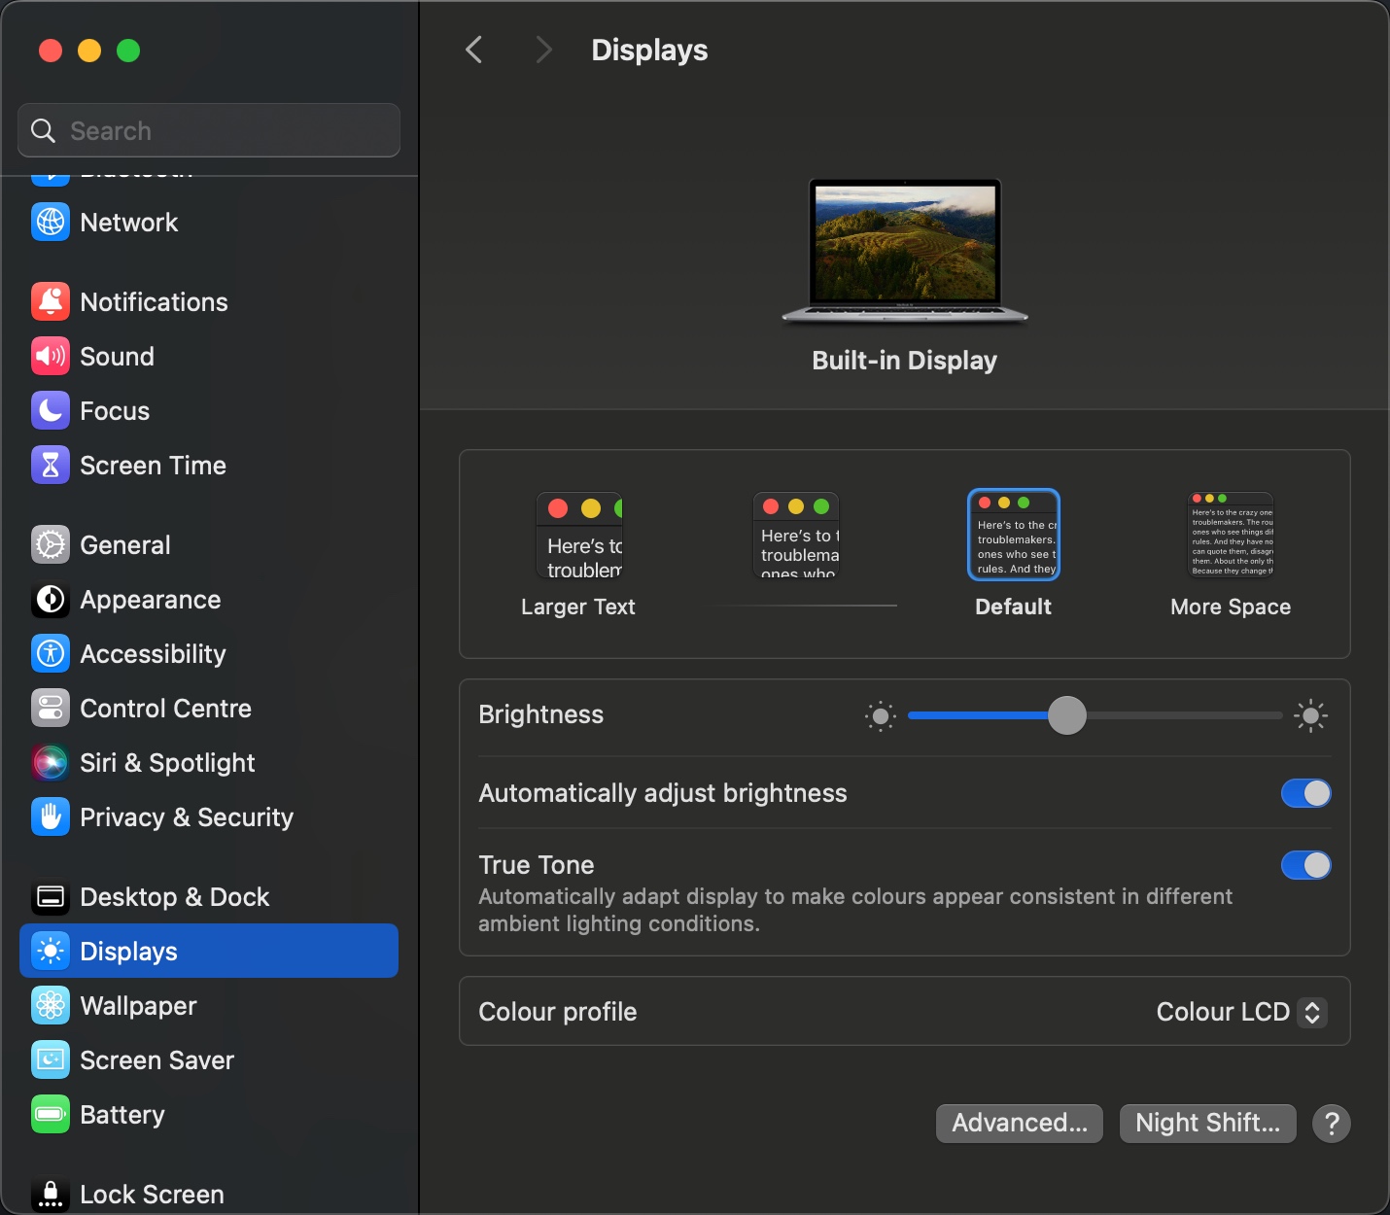This screenshot has height=1215, width=1390.
Task: Click the Battery icon in sidebar
Action: pyautogui.click(x=51, y=1115)
